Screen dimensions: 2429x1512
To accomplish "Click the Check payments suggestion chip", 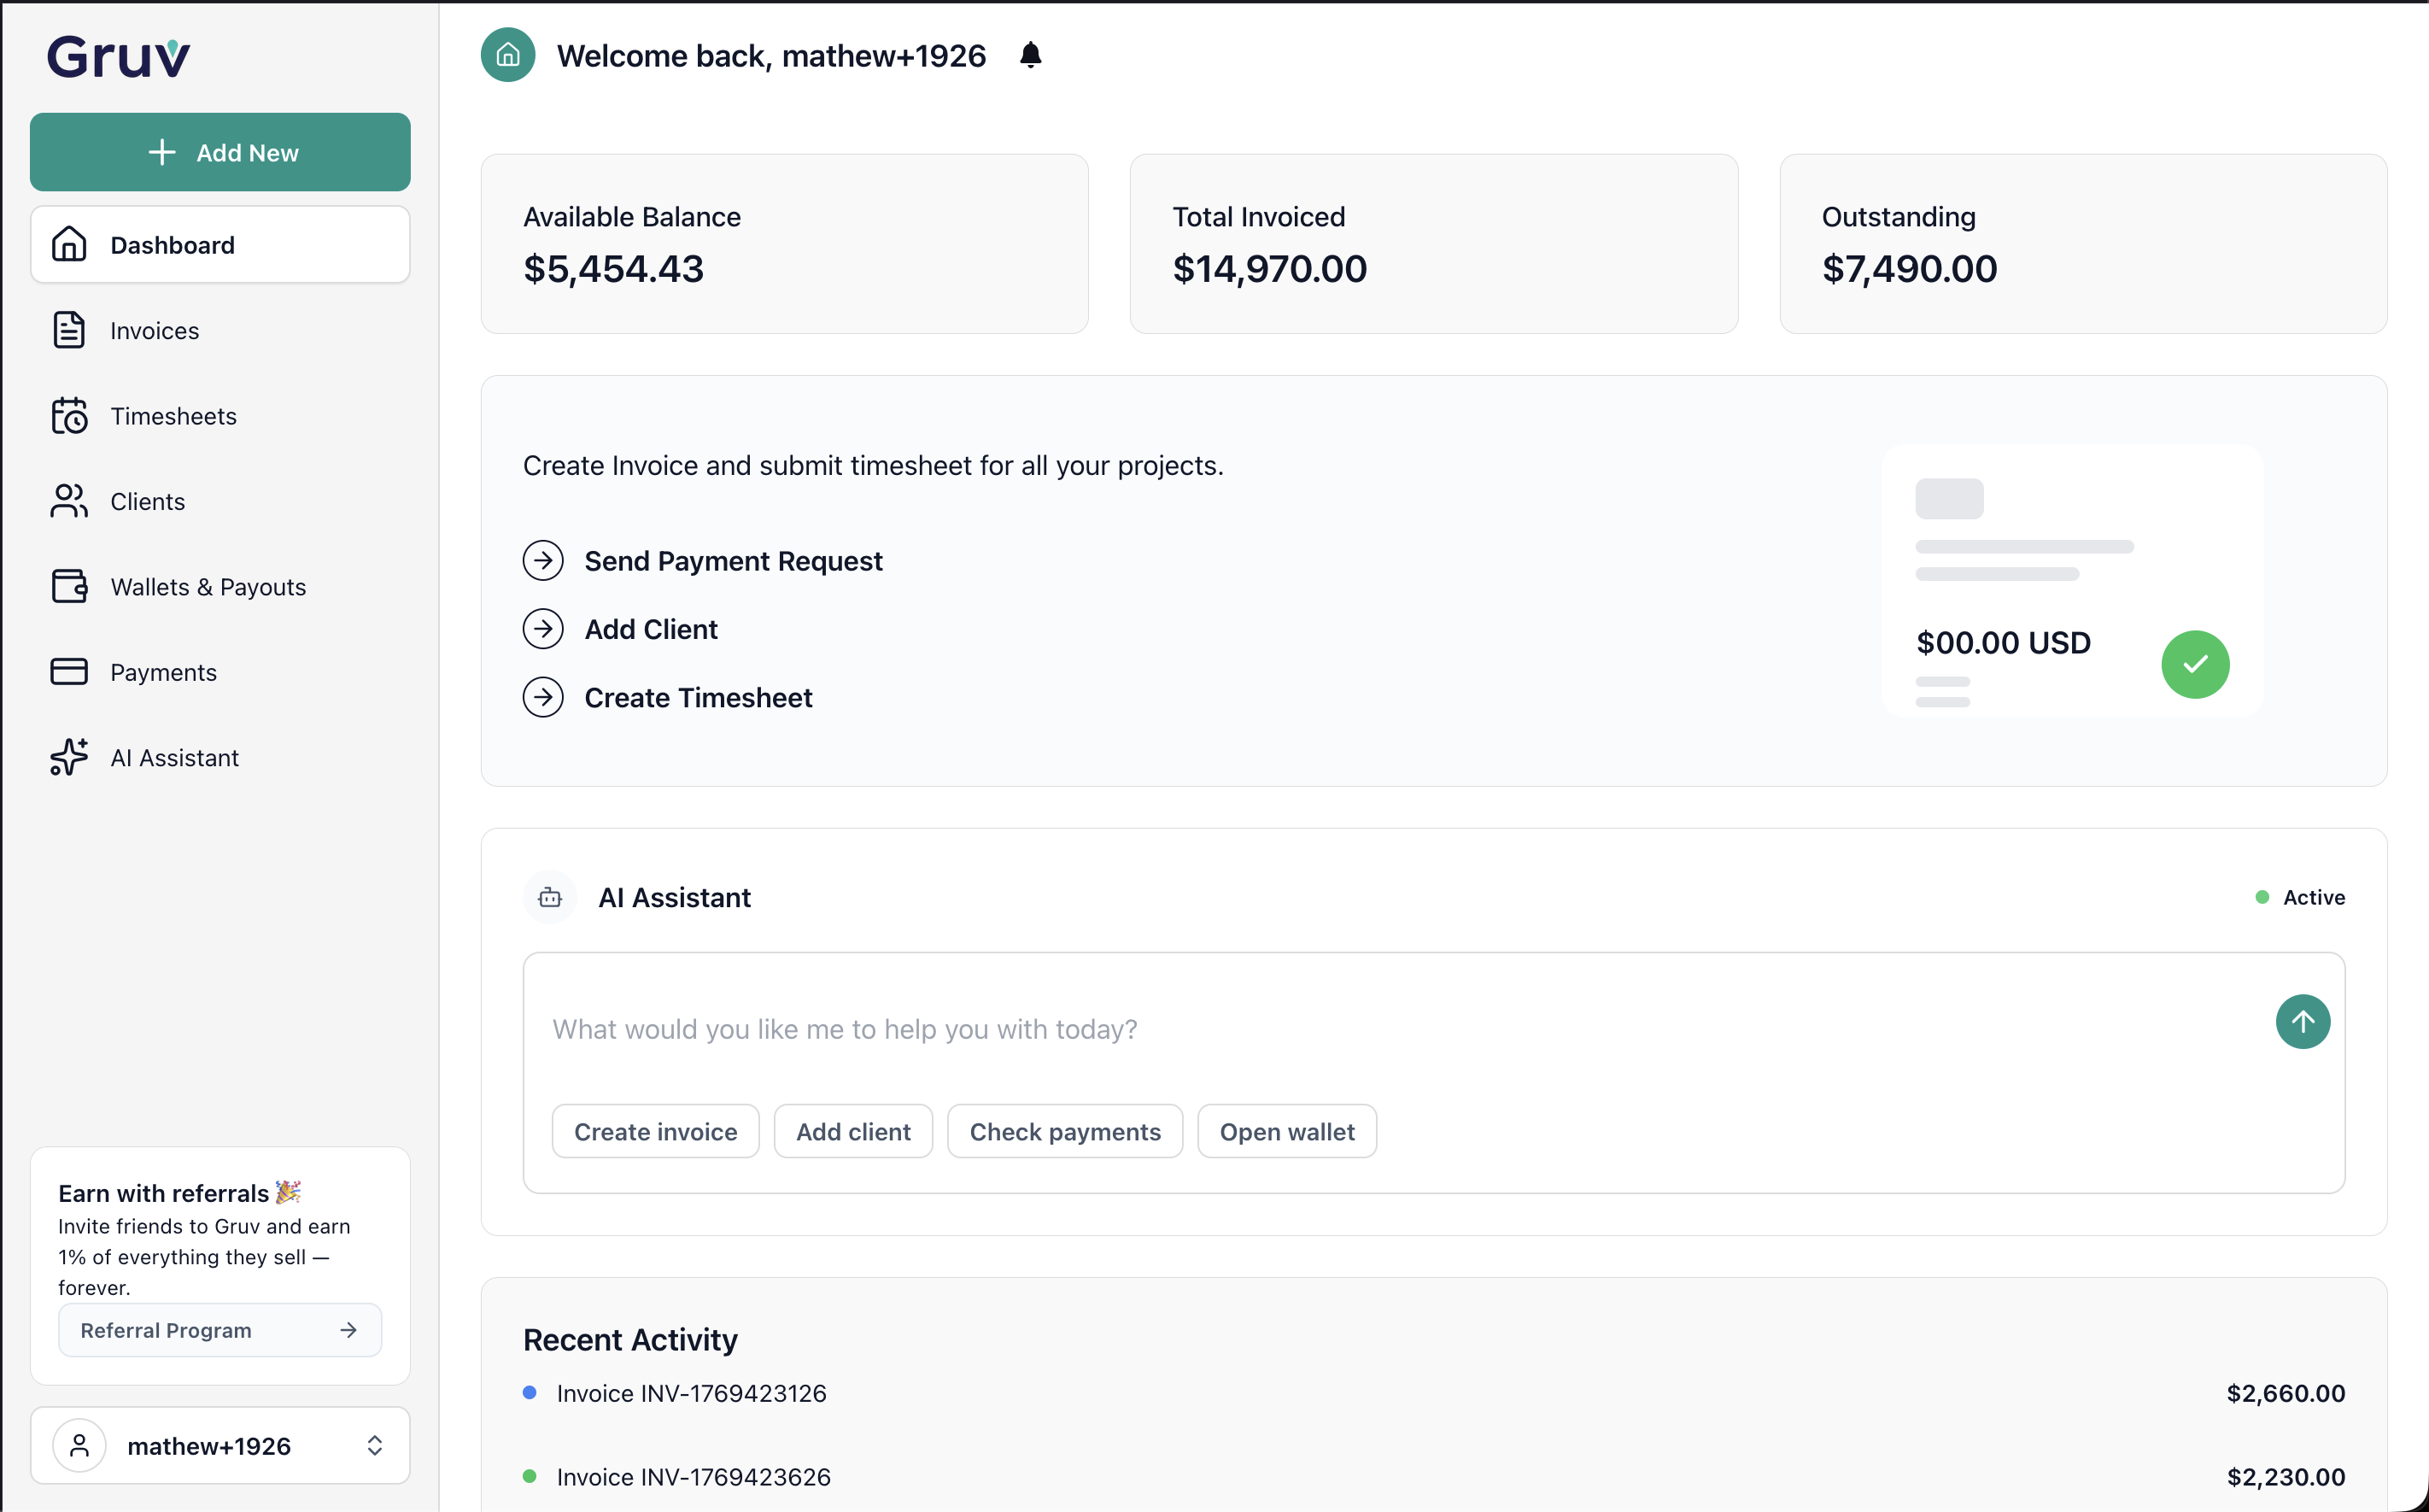I will 1064,1131.
